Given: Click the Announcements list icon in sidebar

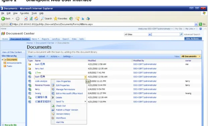Looking at the screenshot, I should pos(5,63).
